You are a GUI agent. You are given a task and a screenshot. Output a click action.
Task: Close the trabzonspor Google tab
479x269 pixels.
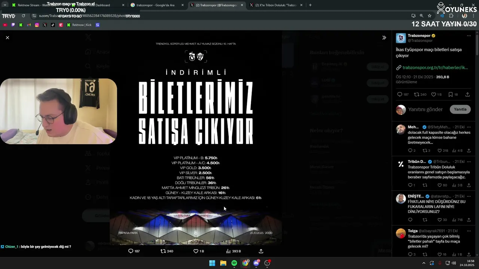pos(182,5)
